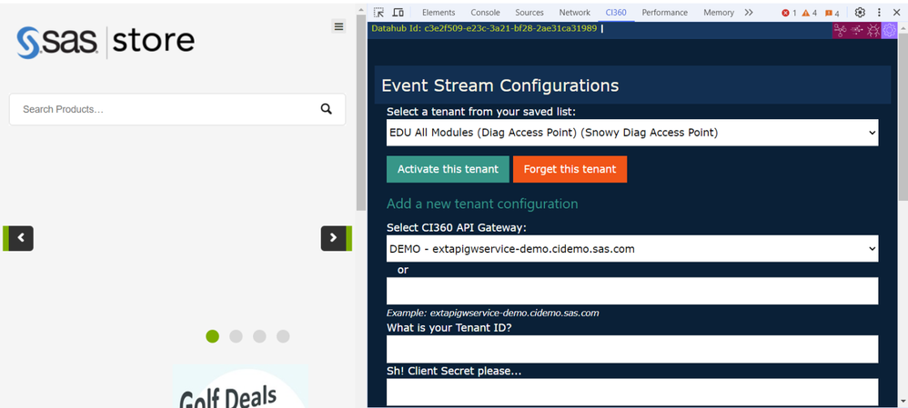Open the DevTools three-dot menu
The image size is (908, 408).
point(879,13)
